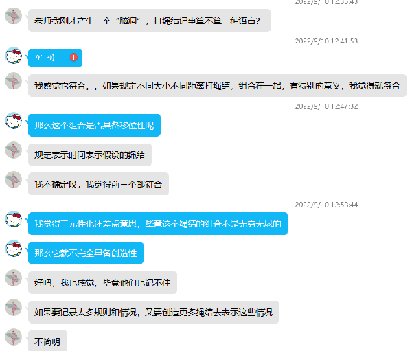Click the timestamp 2022/9/10 12:41:53
Screen dimensions: 412x351
tap(326, 41)
